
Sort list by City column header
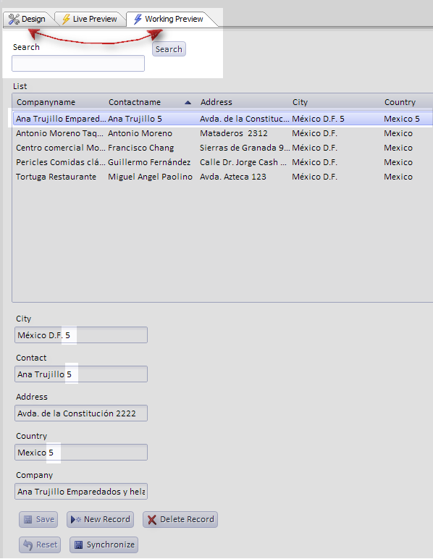pos(300,102)
